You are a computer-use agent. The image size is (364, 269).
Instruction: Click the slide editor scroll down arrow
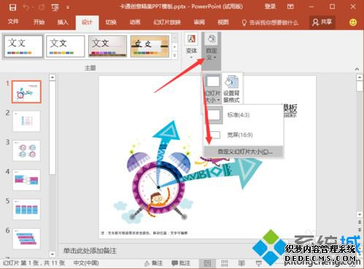(x=360, y=214)
